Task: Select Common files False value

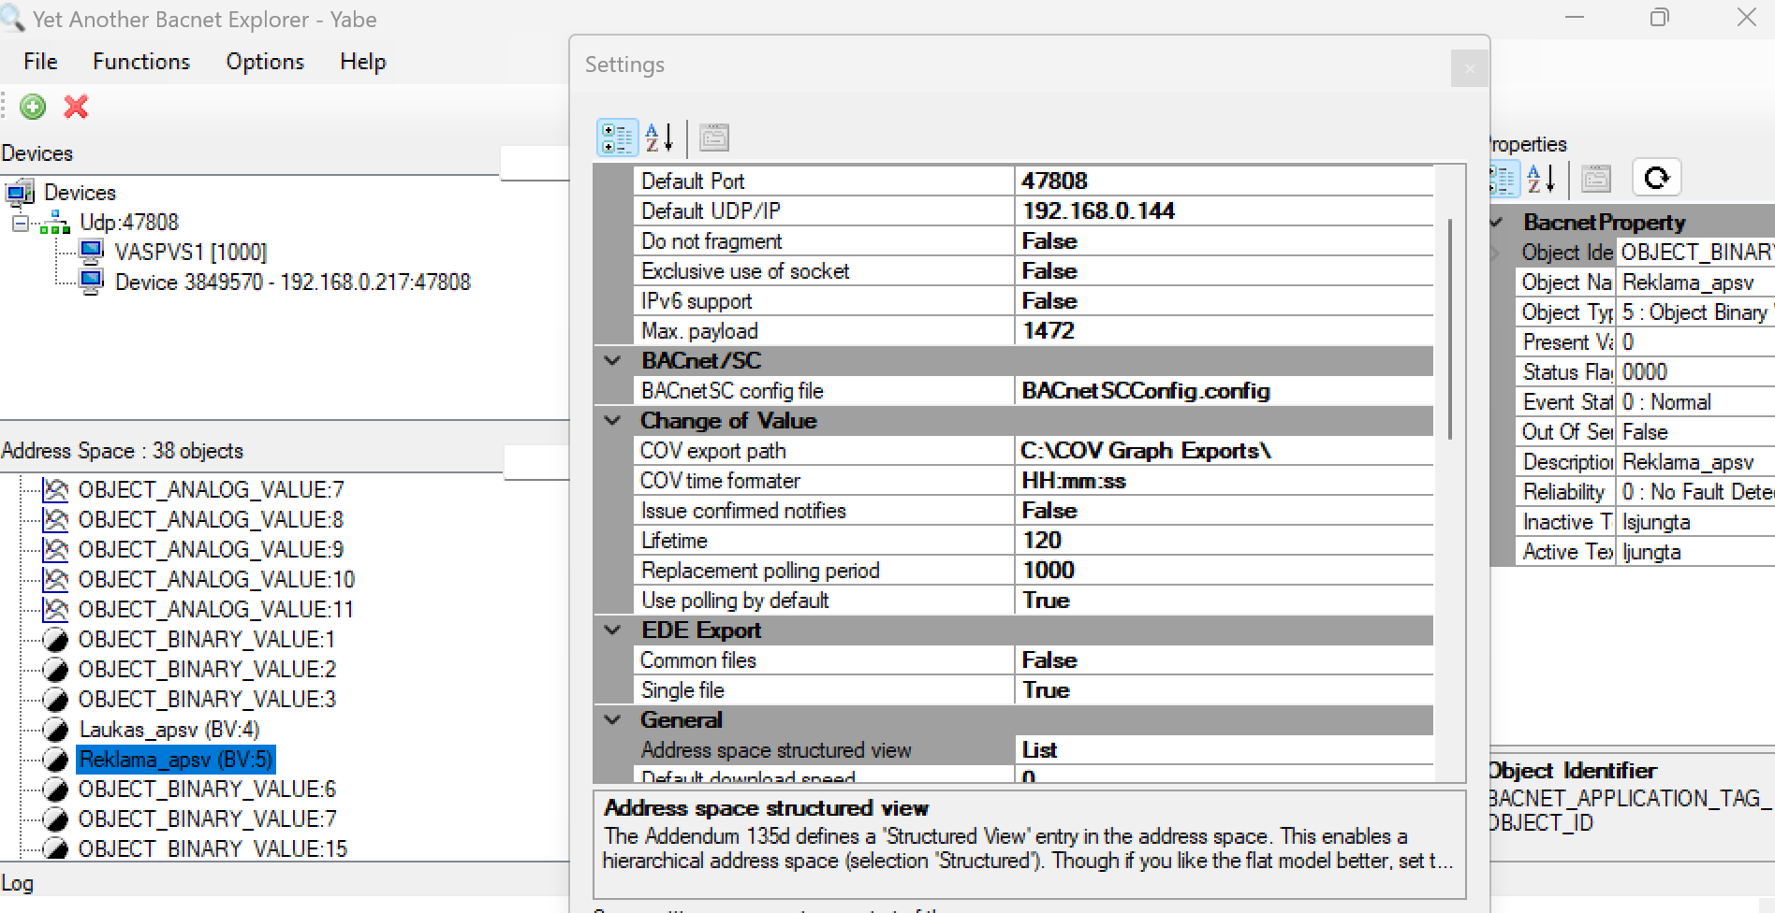Action: (1224, 660)
